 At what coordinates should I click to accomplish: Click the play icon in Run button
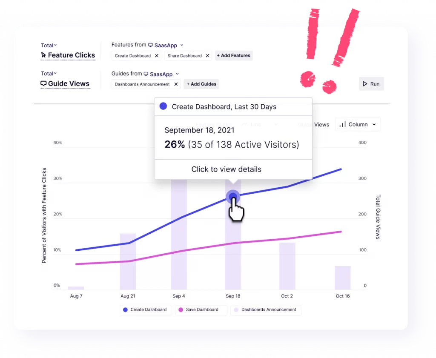pyautogui.click(x=365, y=84)
